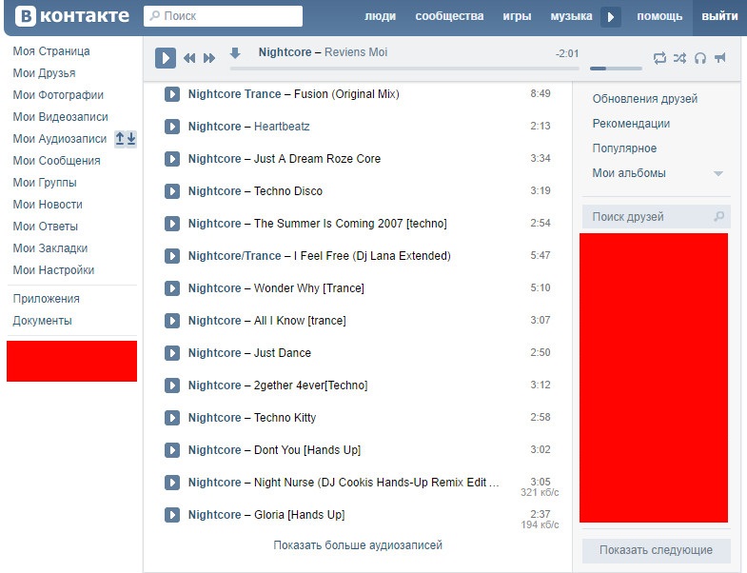Screen dimensions: 747x573
Task: Click the top Поиск search field
Action: tap(223, 16)
